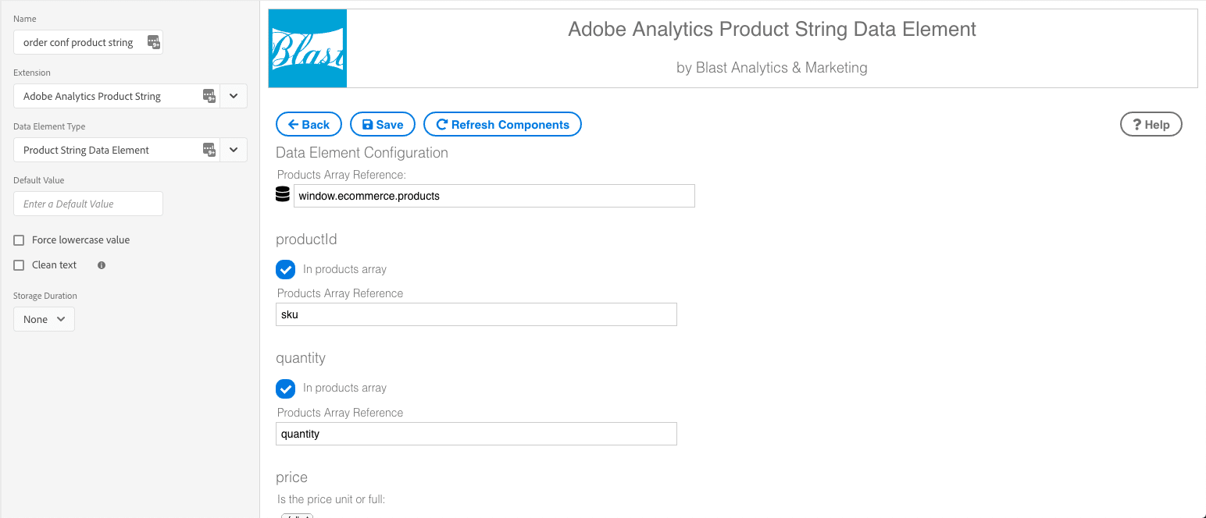
Task: Click Refresh Components button
Action: [502, 125]
